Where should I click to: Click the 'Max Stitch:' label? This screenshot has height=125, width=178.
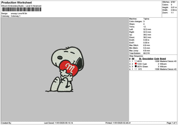tap(134, 45)
